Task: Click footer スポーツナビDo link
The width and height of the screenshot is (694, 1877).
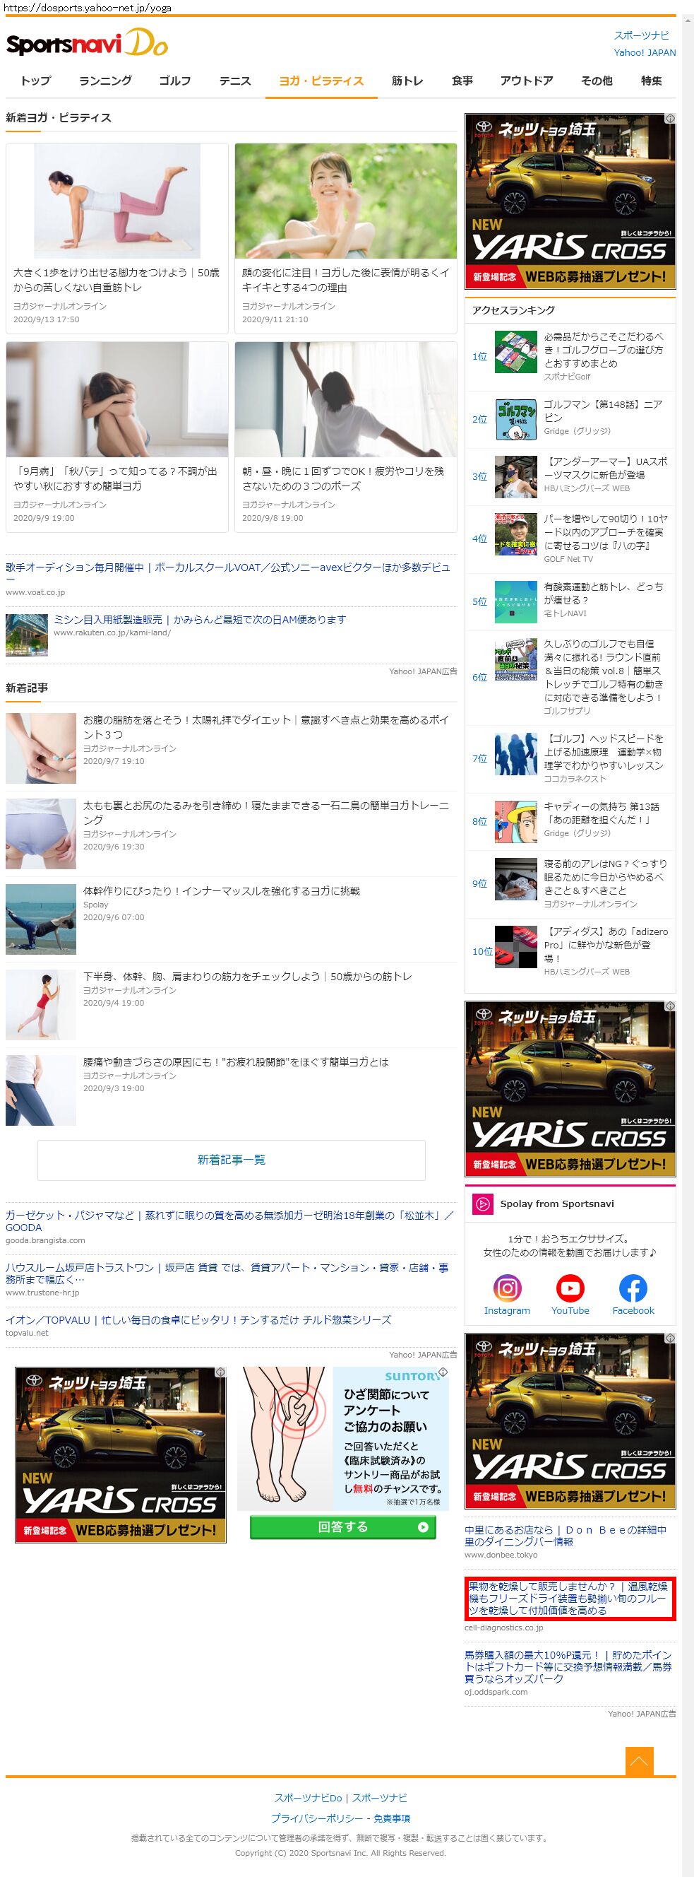Action: [308, 1798]
